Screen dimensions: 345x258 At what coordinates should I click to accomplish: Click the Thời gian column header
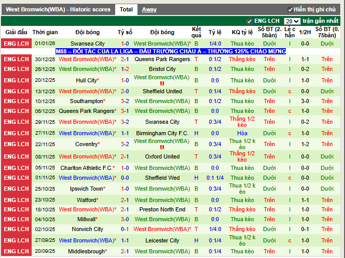[x=45, y=32]
